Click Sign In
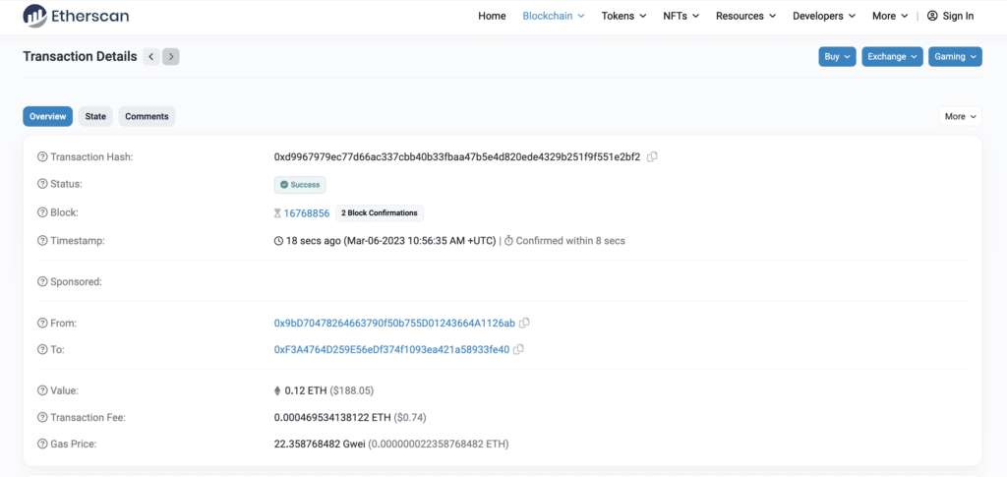Screen dimensions: 1007x477 coord(950,16)
